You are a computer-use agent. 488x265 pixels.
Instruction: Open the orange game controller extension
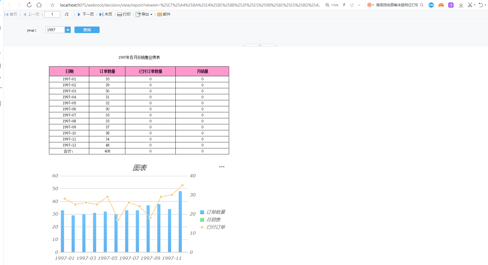coord(441,5)
